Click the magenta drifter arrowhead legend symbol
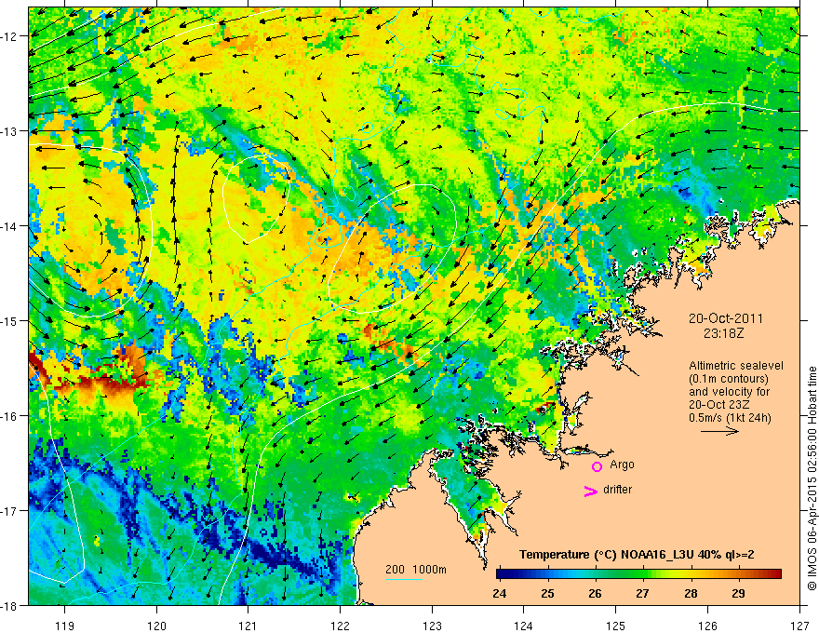Viewport: 819px width, 633px height. tap(590, 491)
